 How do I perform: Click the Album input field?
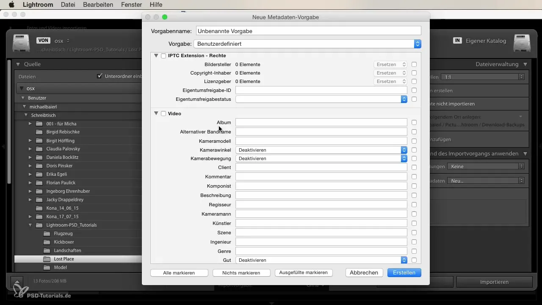coord(321,122)
